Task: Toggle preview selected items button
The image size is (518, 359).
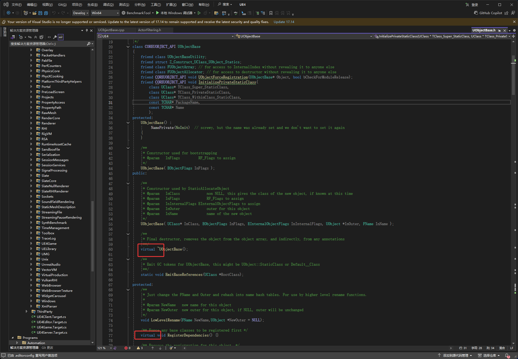Action: coord(61,37)
